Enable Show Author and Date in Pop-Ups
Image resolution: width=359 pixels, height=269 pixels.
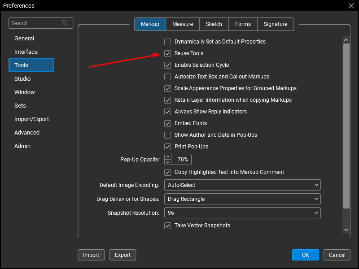pyautogui.click(x=167, y=135)
